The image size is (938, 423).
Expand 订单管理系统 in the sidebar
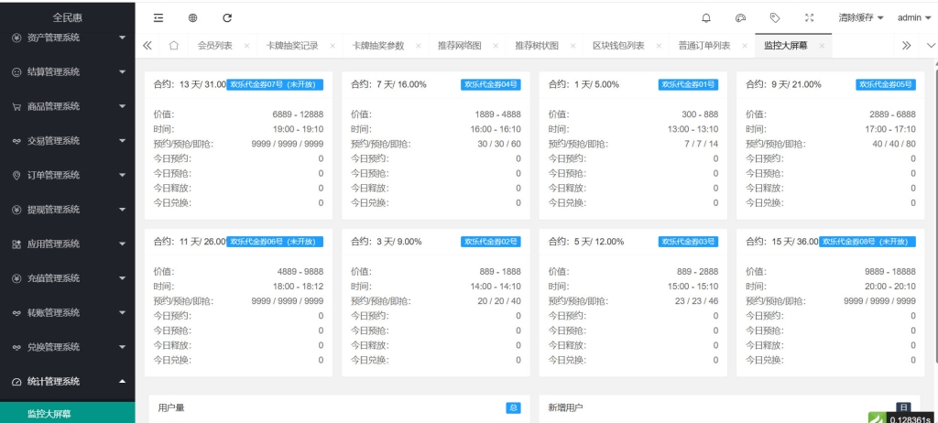pos(67,175)
